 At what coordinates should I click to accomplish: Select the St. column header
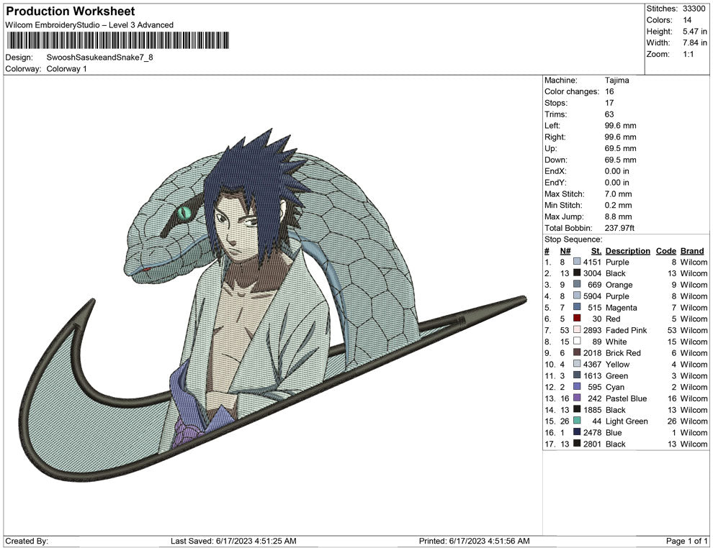click(596, 250)
